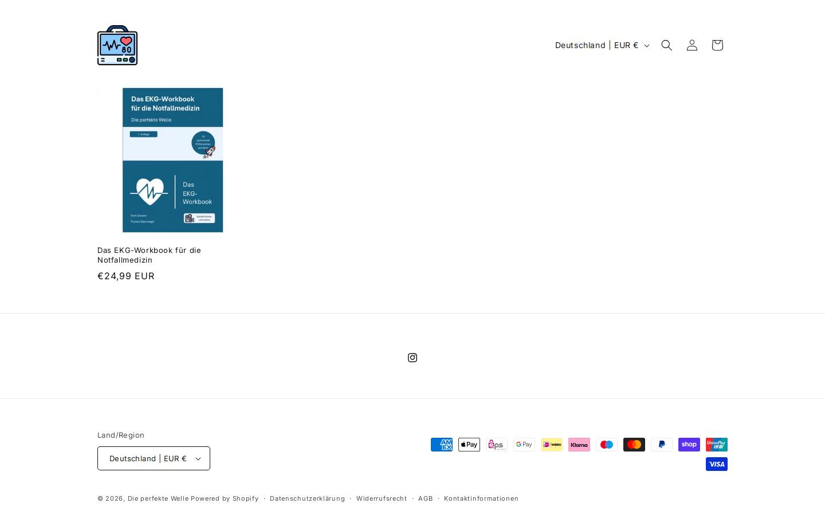Click the Maestro payment icon

pos(607,445)
